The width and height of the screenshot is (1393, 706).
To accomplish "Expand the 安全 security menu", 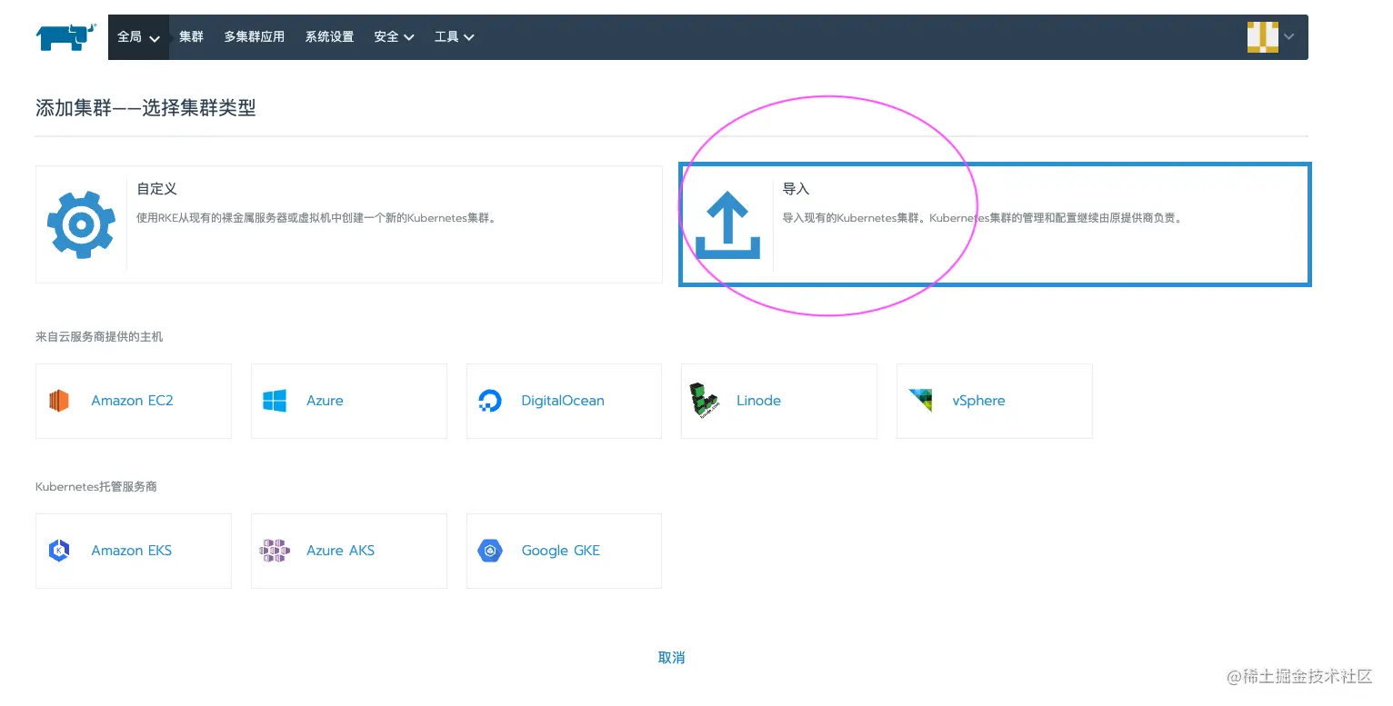I will pyautogui.click(x=394, y=37).
